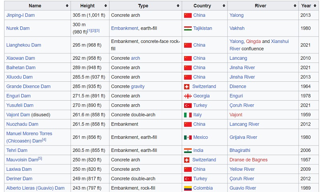The height and width of the screenshot is (192, 321).
Task: Click the India flag icon
Action: 187,150
